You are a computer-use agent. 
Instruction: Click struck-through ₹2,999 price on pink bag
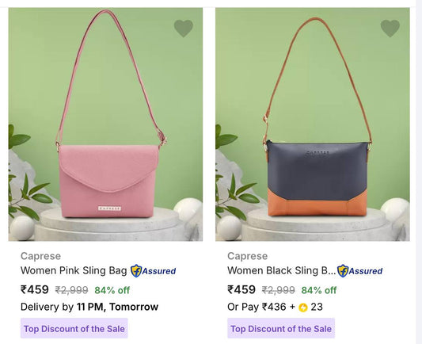tap(71, 290)
